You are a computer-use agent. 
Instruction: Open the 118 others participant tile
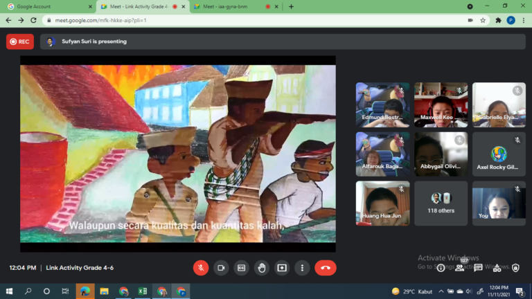[441, 203]
